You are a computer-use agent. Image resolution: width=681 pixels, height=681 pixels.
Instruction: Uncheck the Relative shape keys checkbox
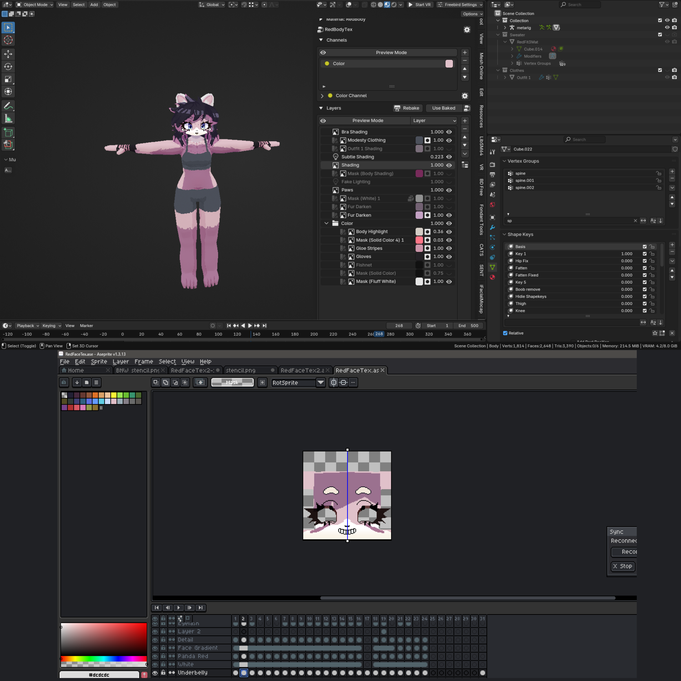(505, 333)
